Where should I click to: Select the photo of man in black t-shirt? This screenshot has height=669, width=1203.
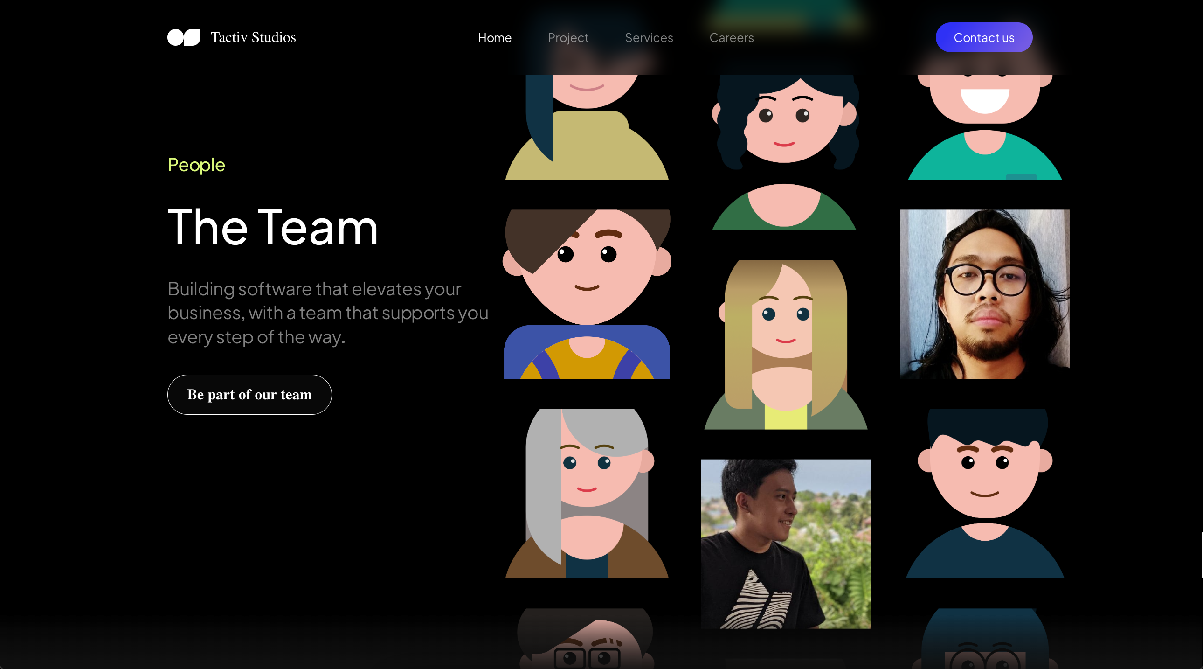click(x=786, y=544)
